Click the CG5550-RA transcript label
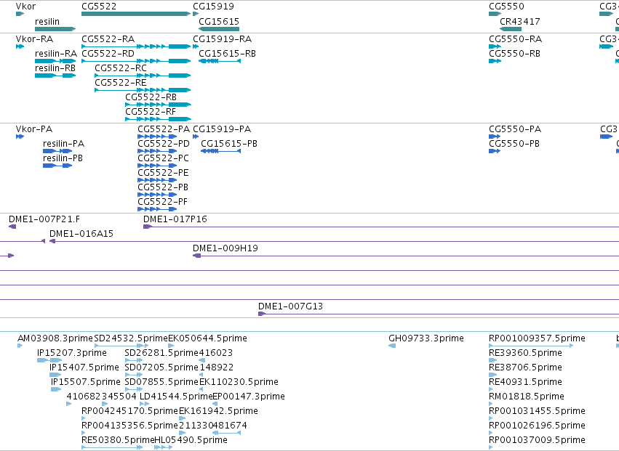This screenshot has height=451, width=619. click(516, 39)
